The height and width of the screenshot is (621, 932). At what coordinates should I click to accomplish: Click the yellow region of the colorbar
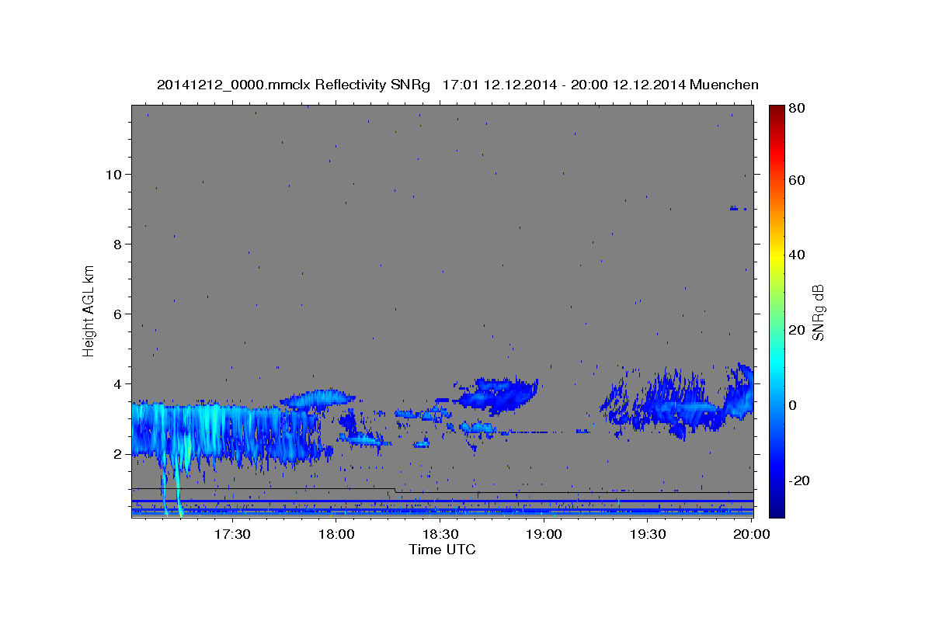point(777,256)
